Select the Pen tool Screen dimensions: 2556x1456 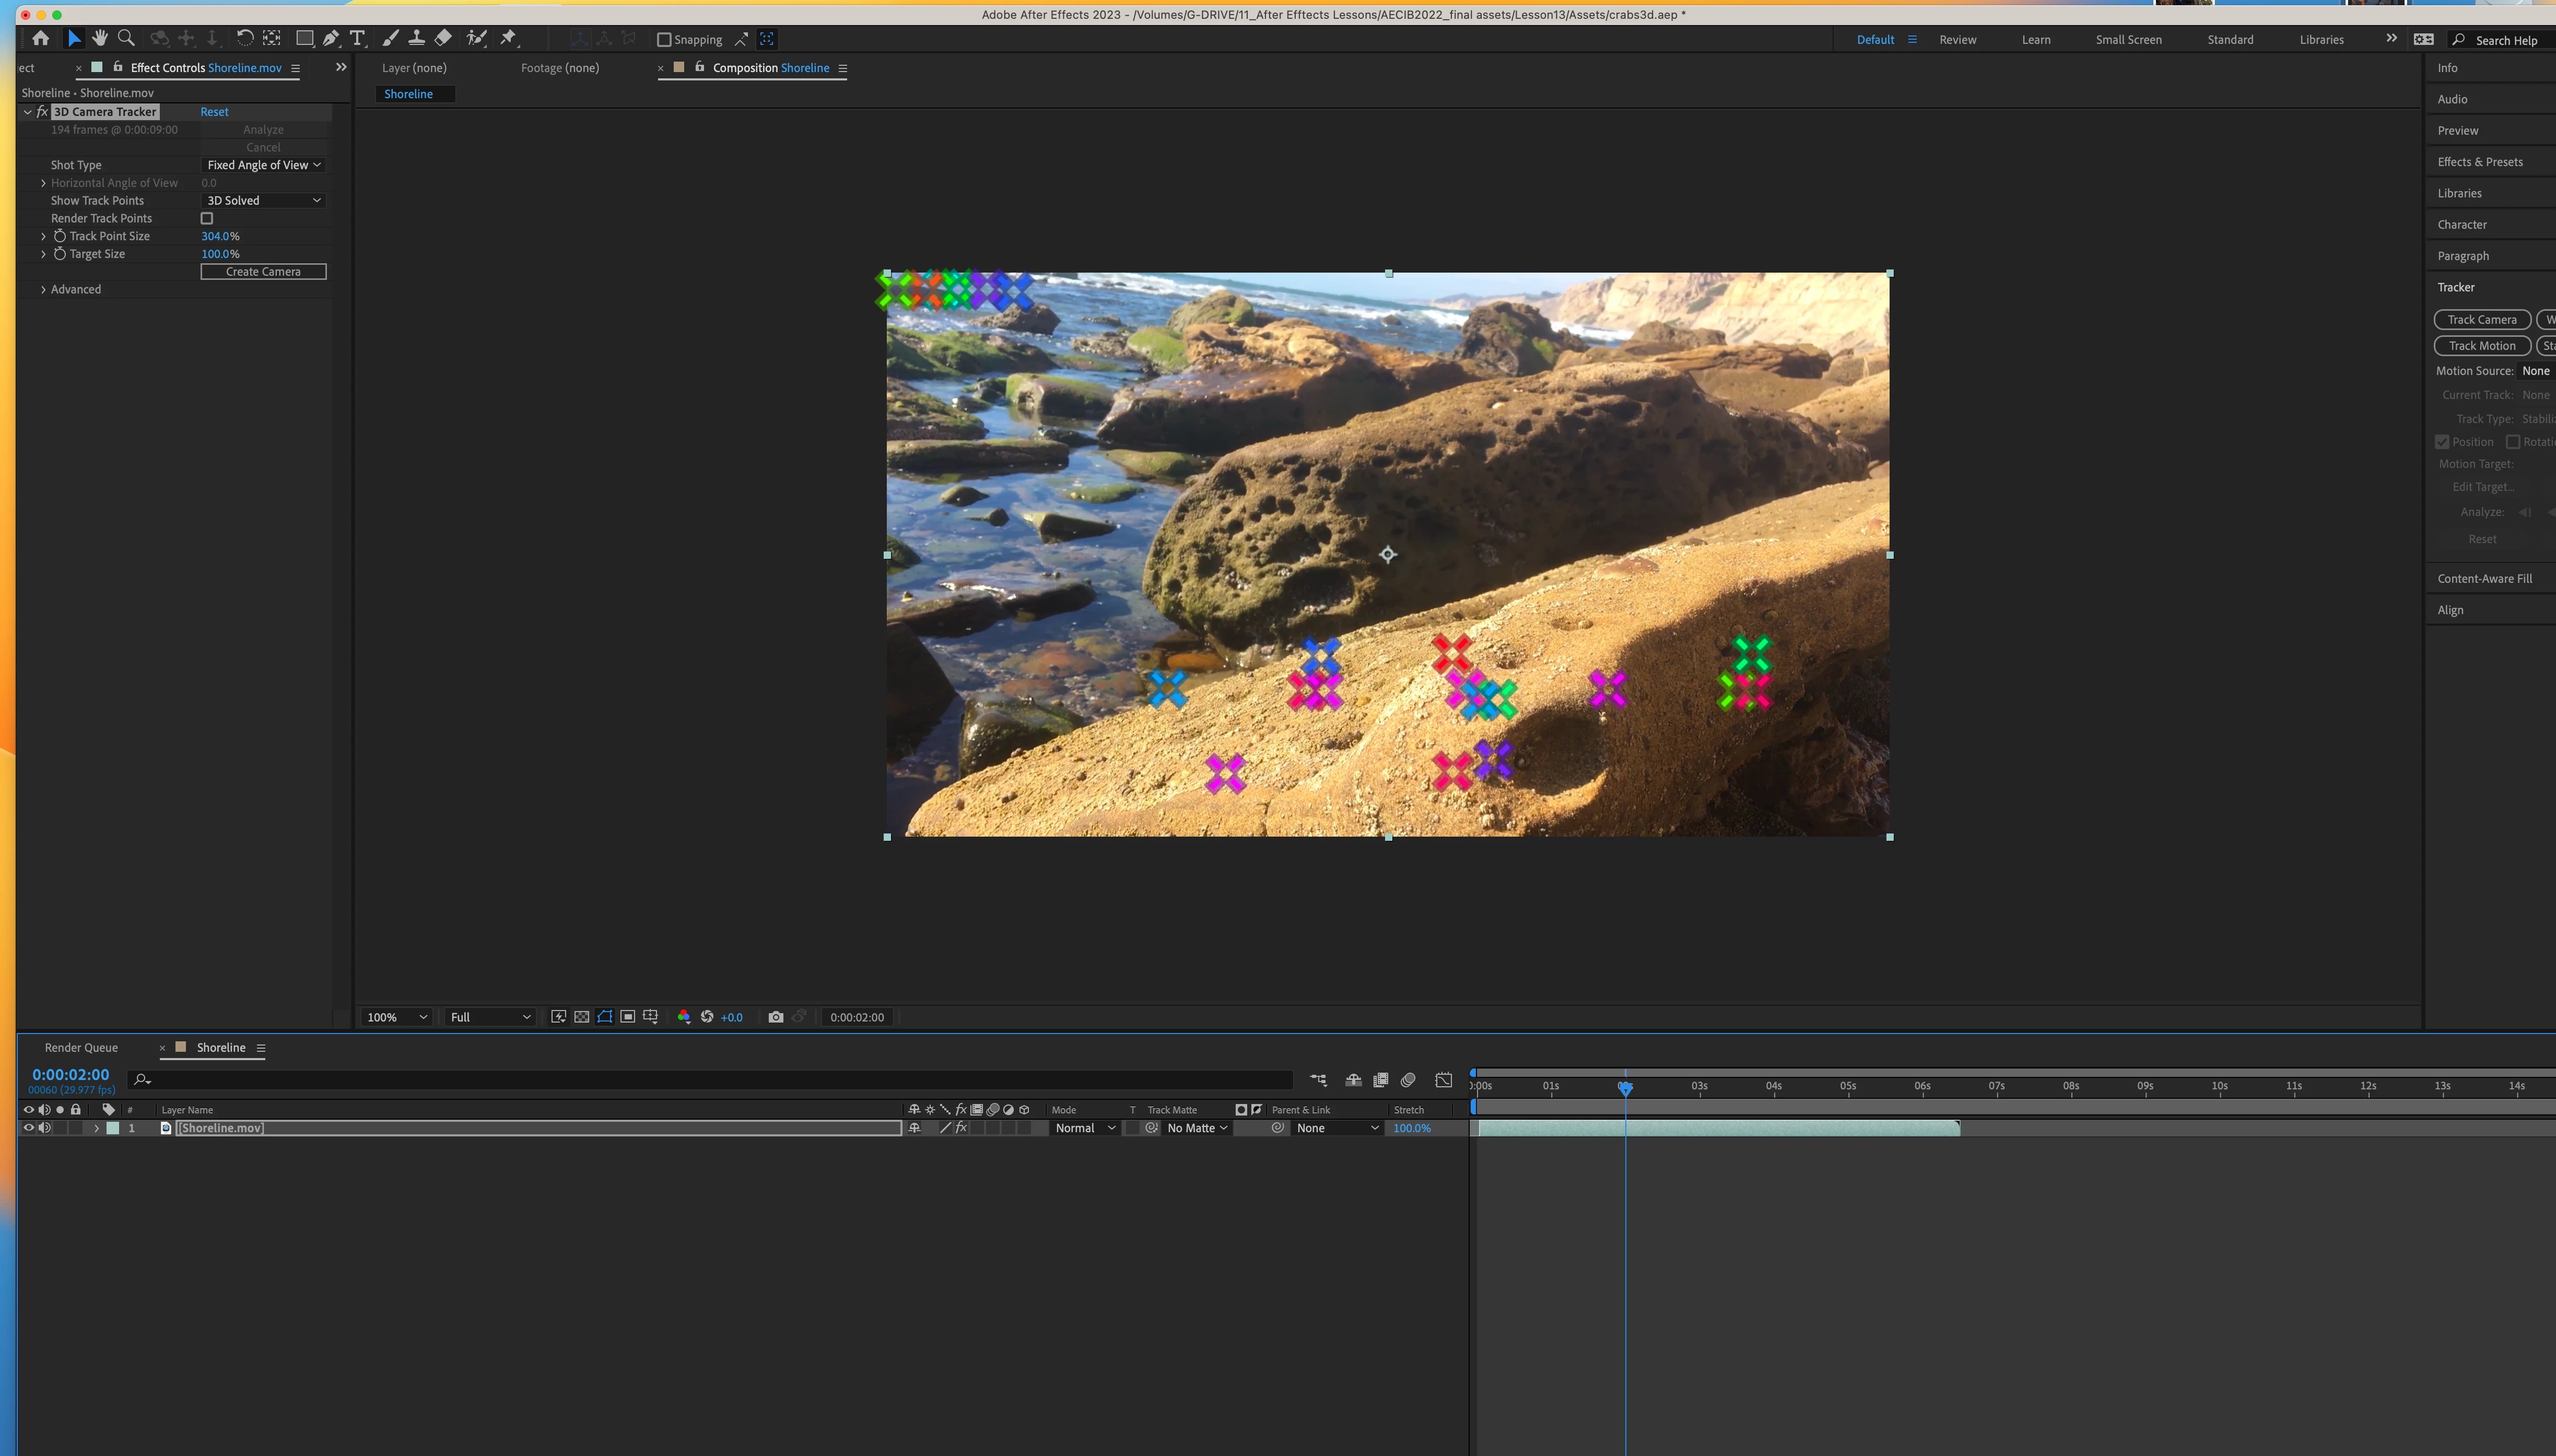pos(331,38)
